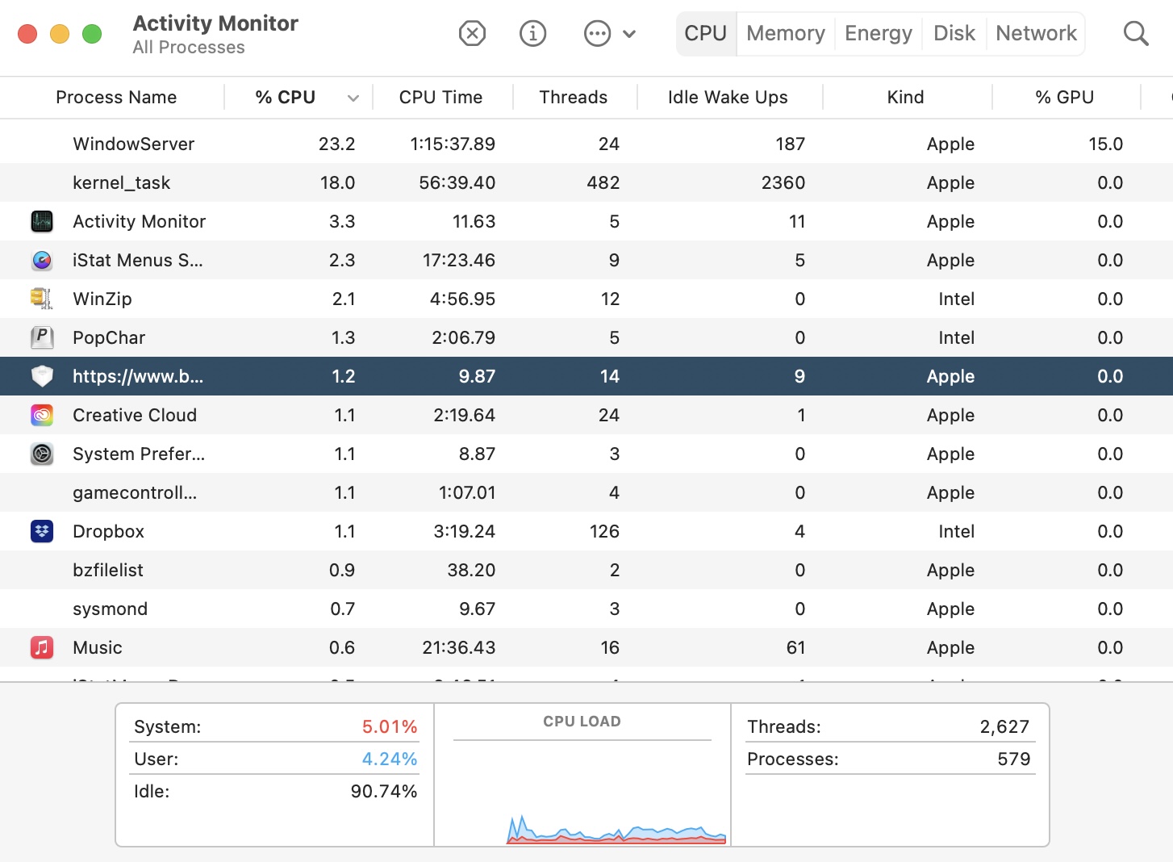This screenshot has height=862, width=1173.
Task: Sort by CPU Time column header
Action: pos(440,98)
